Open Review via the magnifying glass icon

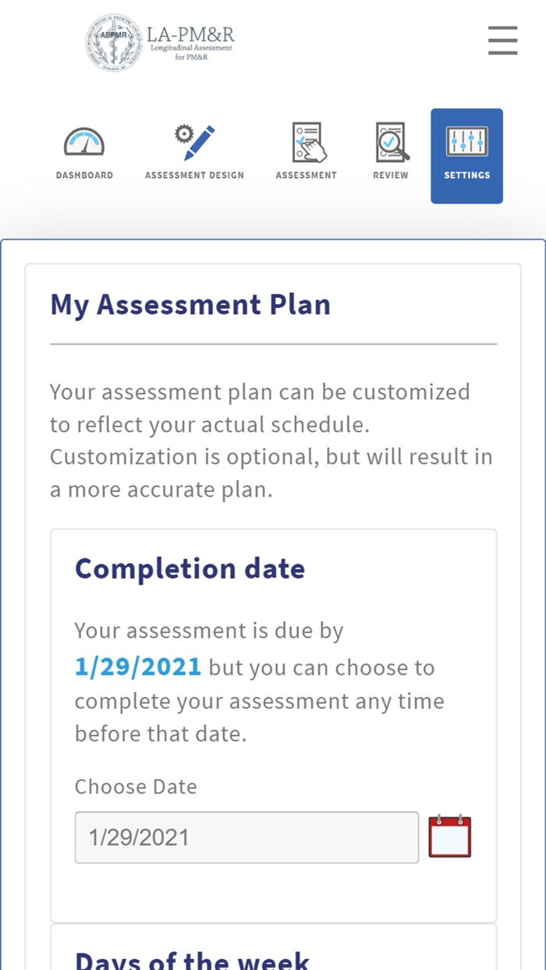click(391, 143)
